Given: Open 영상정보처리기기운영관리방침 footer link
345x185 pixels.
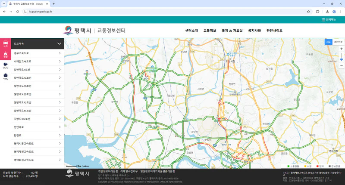Looking at the screenshot, I should [157, 171].
